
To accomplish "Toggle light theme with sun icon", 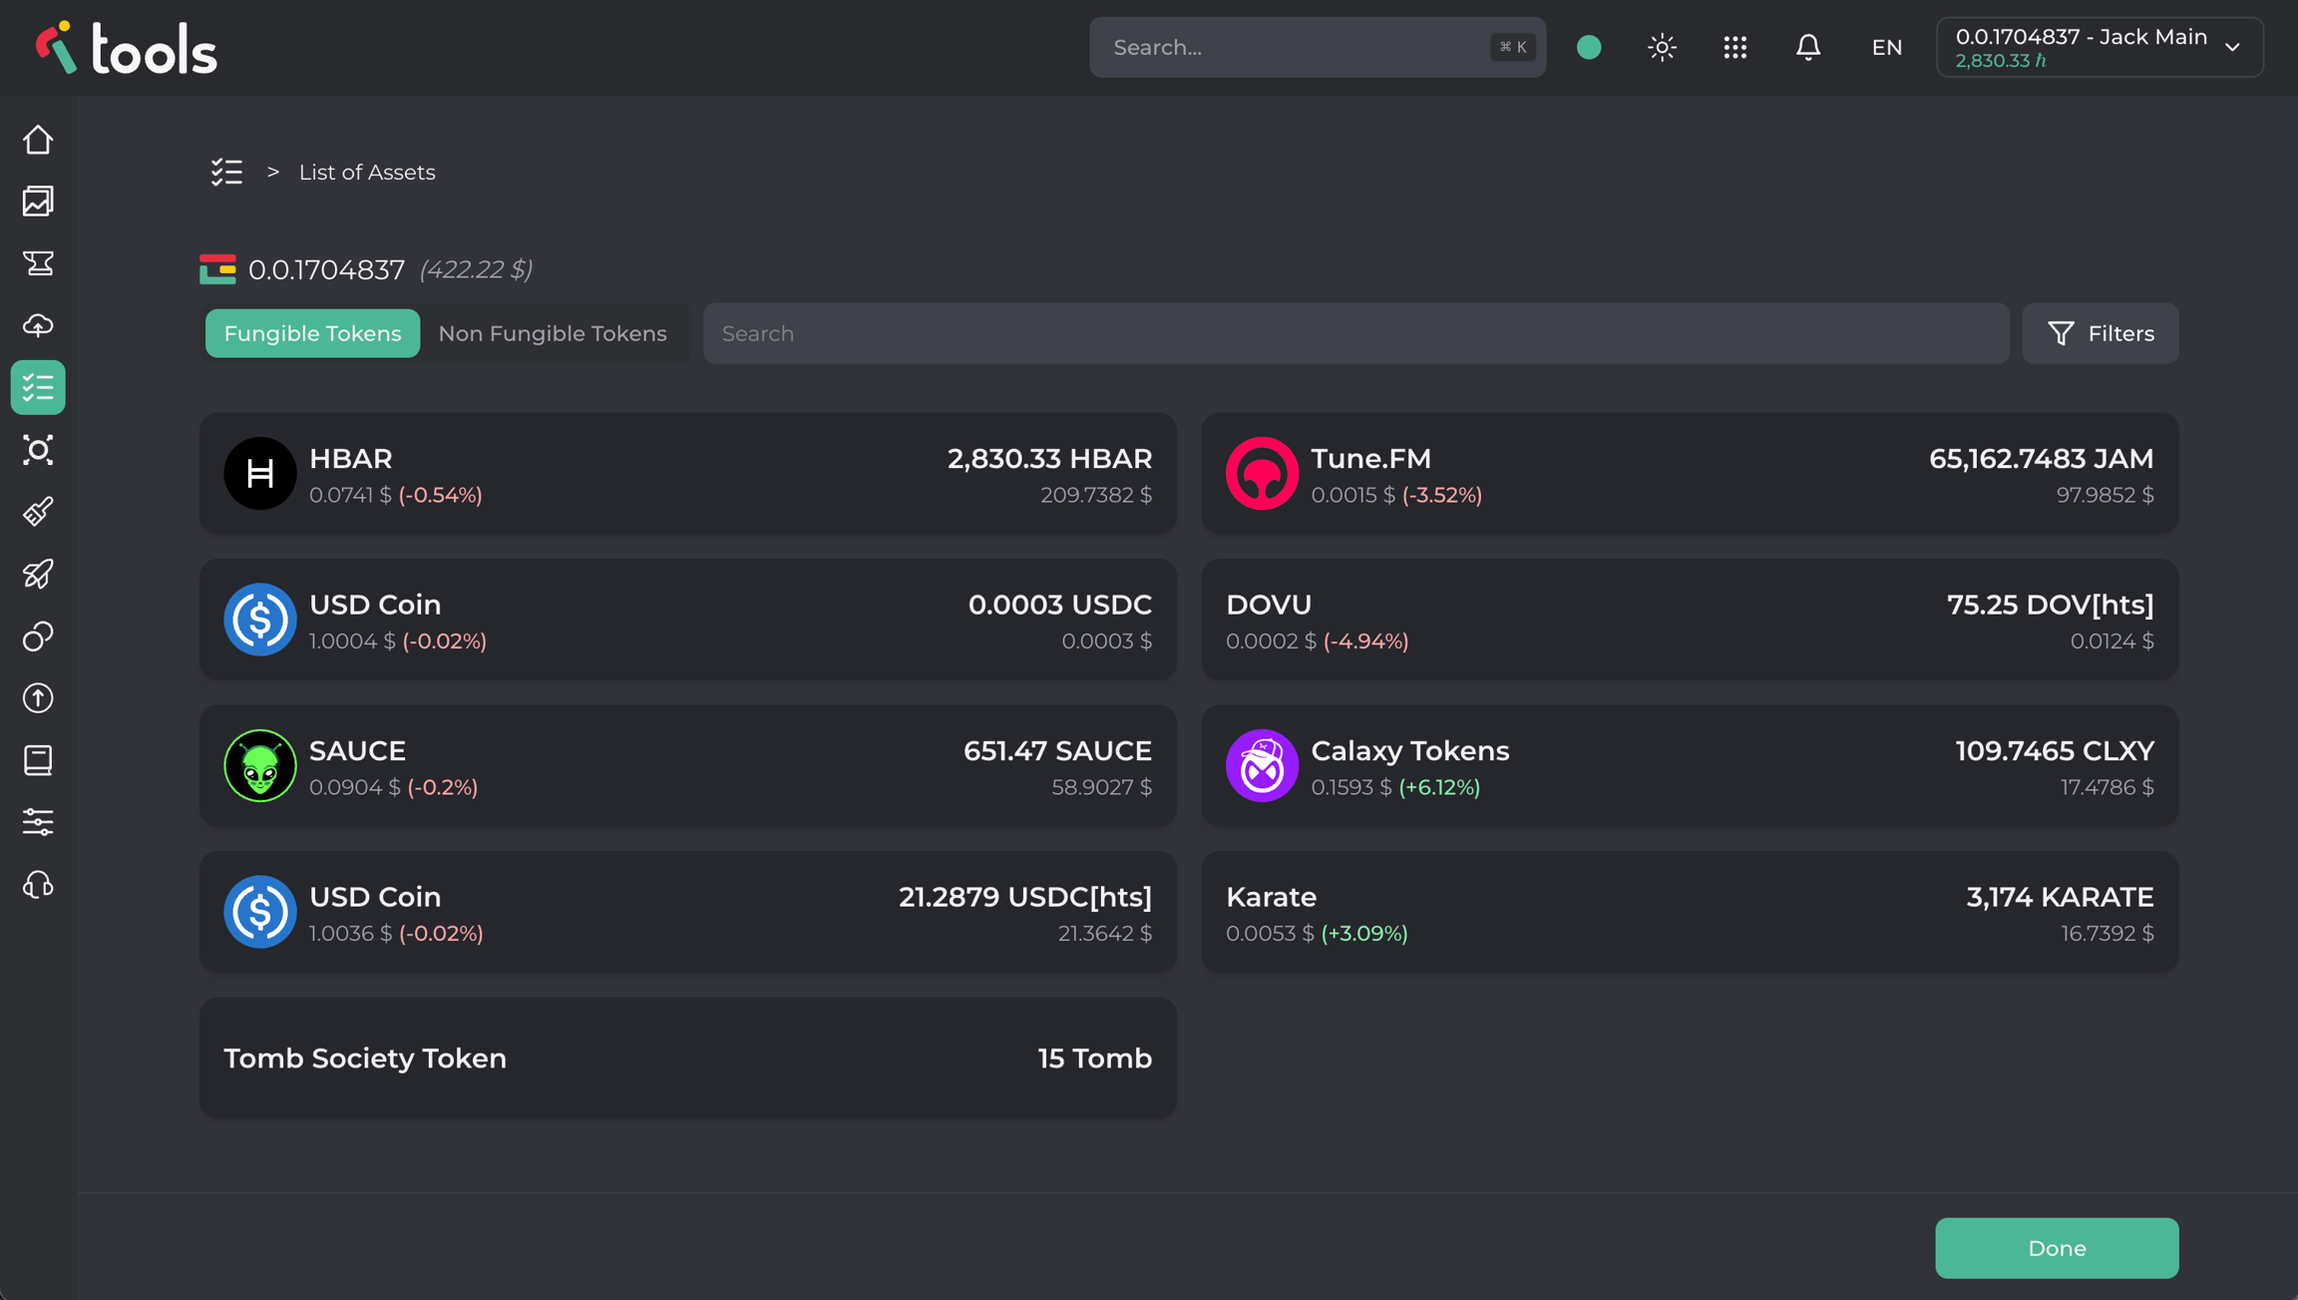I will click(1662, 47).
